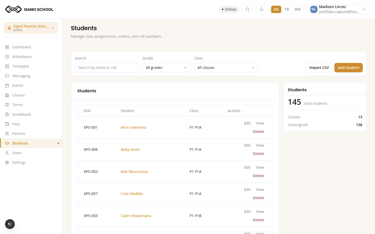This screenshot has height=234, width=375.
Task: Click the school building icon in school selector
Action: pyautogui.click(x=9, y=28)
